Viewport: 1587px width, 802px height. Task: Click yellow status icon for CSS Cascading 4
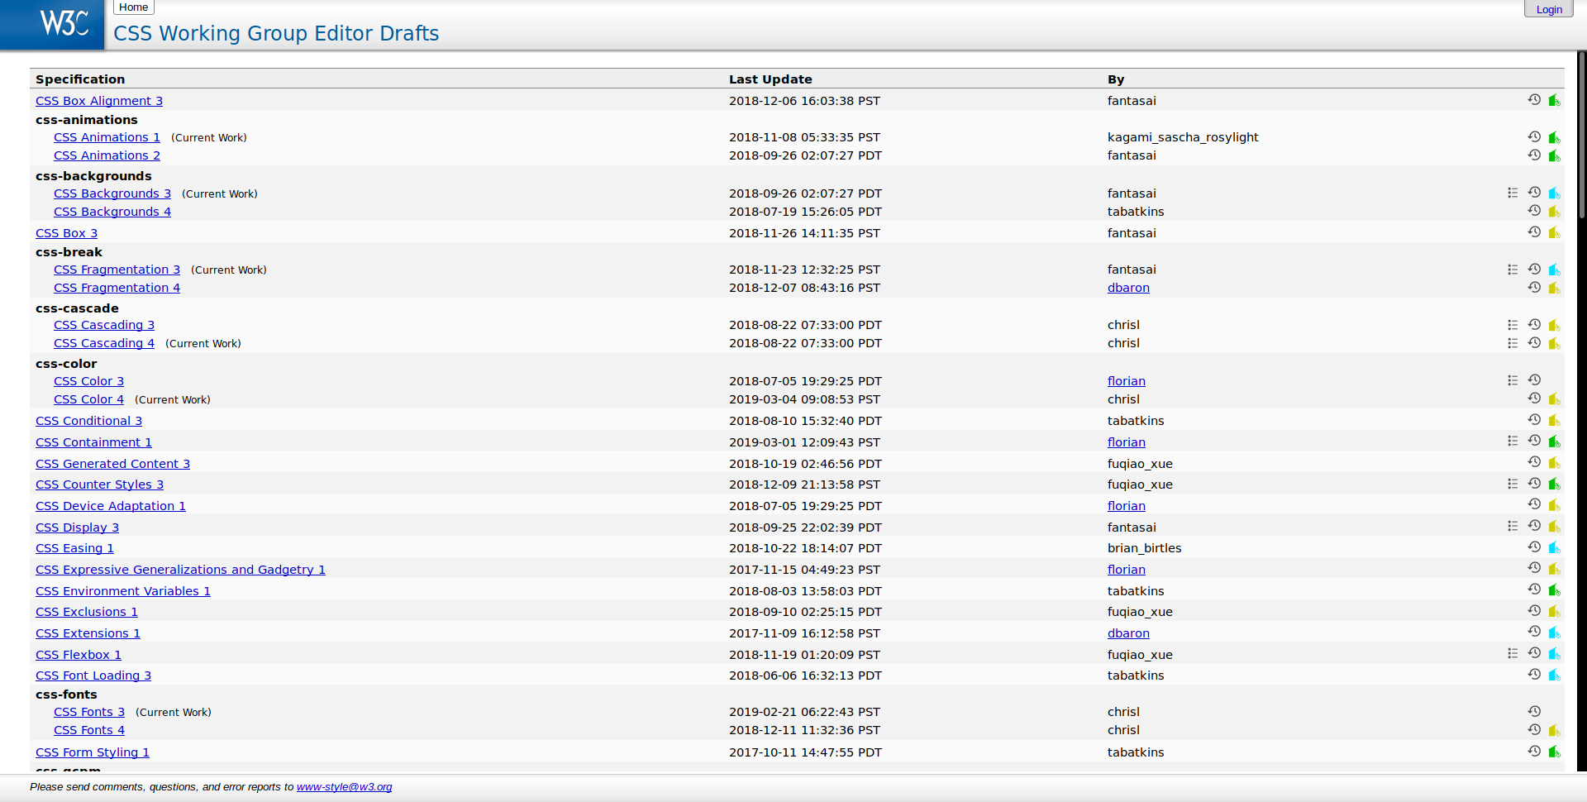tap(1554, 343)
